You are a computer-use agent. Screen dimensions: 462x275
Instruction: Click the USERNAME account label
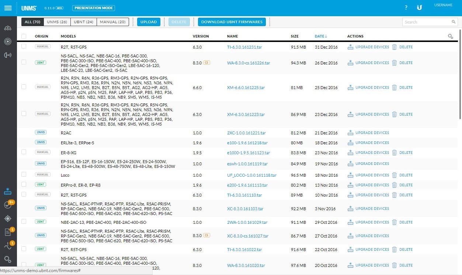point(444,5)
